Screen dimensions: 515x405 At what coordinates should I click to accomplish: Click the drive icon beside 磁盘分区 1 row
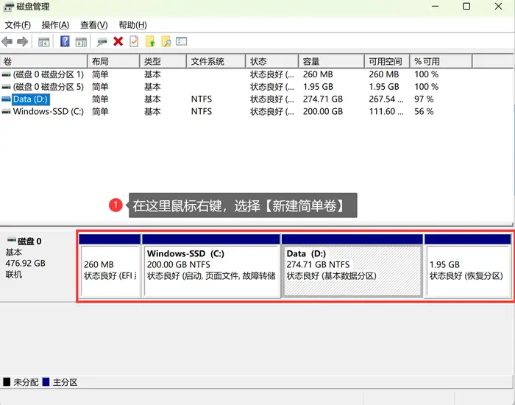coord(6,74)
